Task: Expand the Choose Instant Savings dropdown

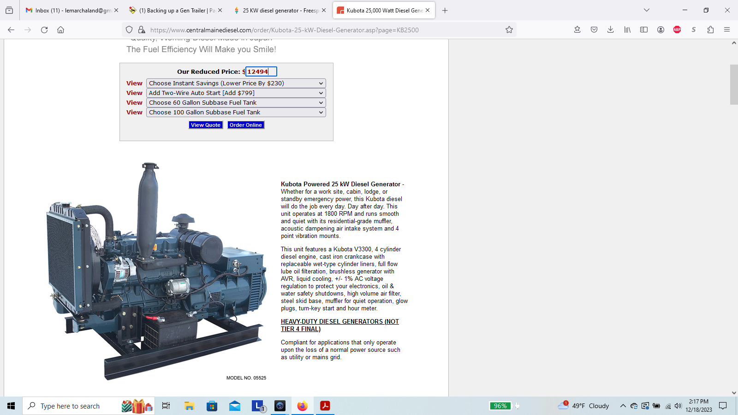Action: point(236,83)
